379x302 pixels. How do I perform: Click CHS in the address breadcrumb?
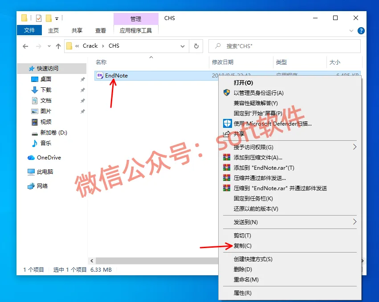pyautogui.click(x=114, y=46)
